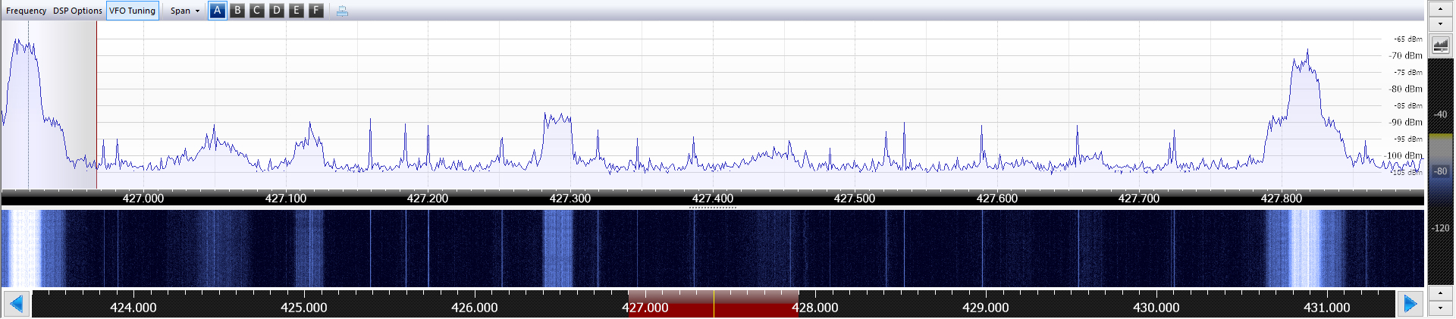Select VFO preset A
The height and width of the screenshot is (319, 1456).
pyautogui.click(x=217, y=11)
